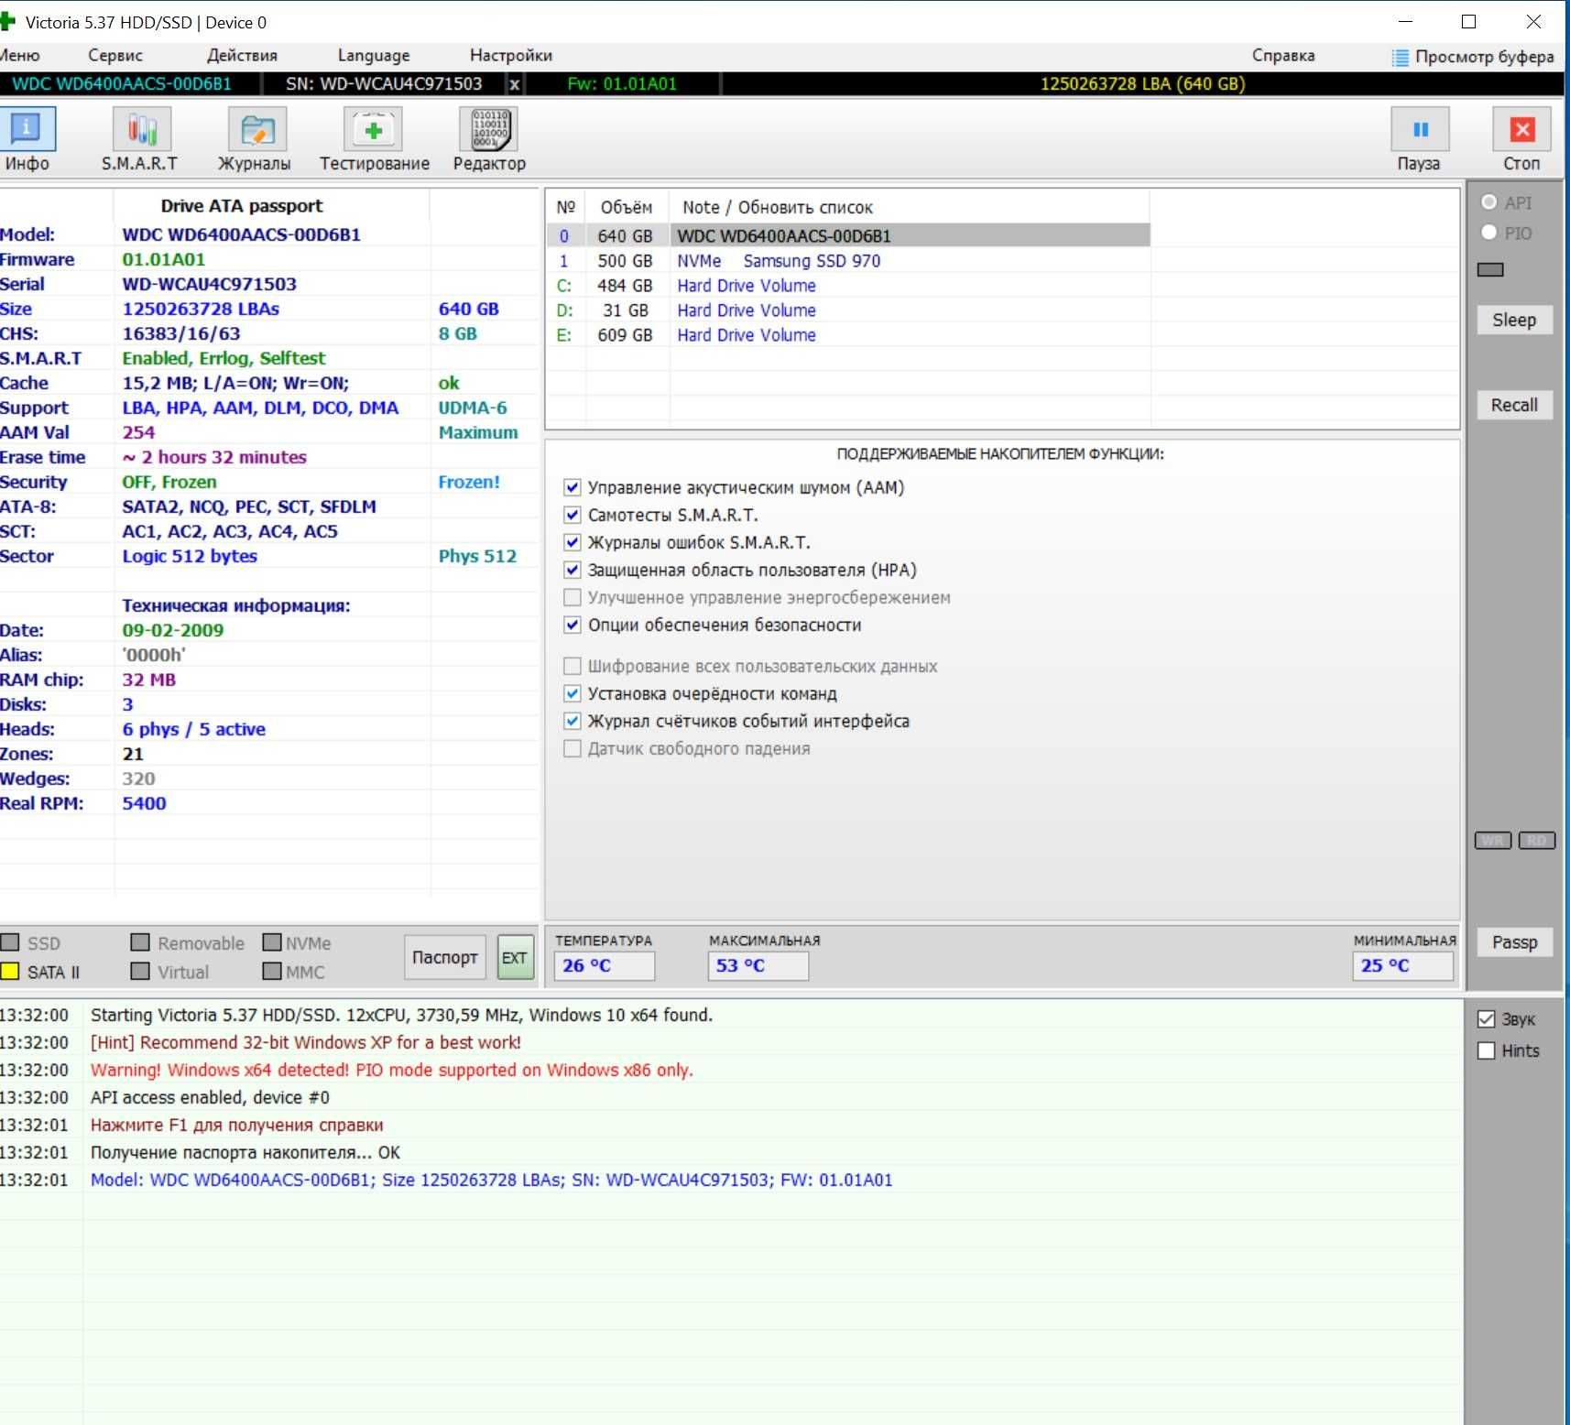Select the E: 609 GB volume row

pos(848,334)
